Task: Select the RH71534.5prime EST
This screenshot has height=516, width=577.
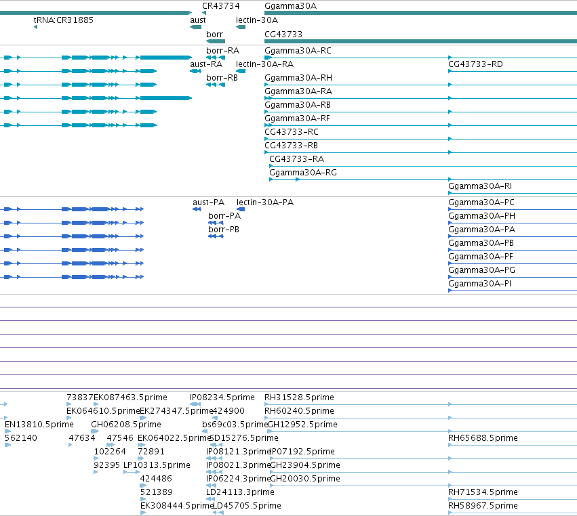Action: pos(483,492)
